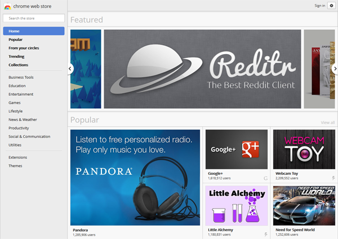338x239 pixels.
Task: Click the Pandora app title text
Action: point(80,230)
